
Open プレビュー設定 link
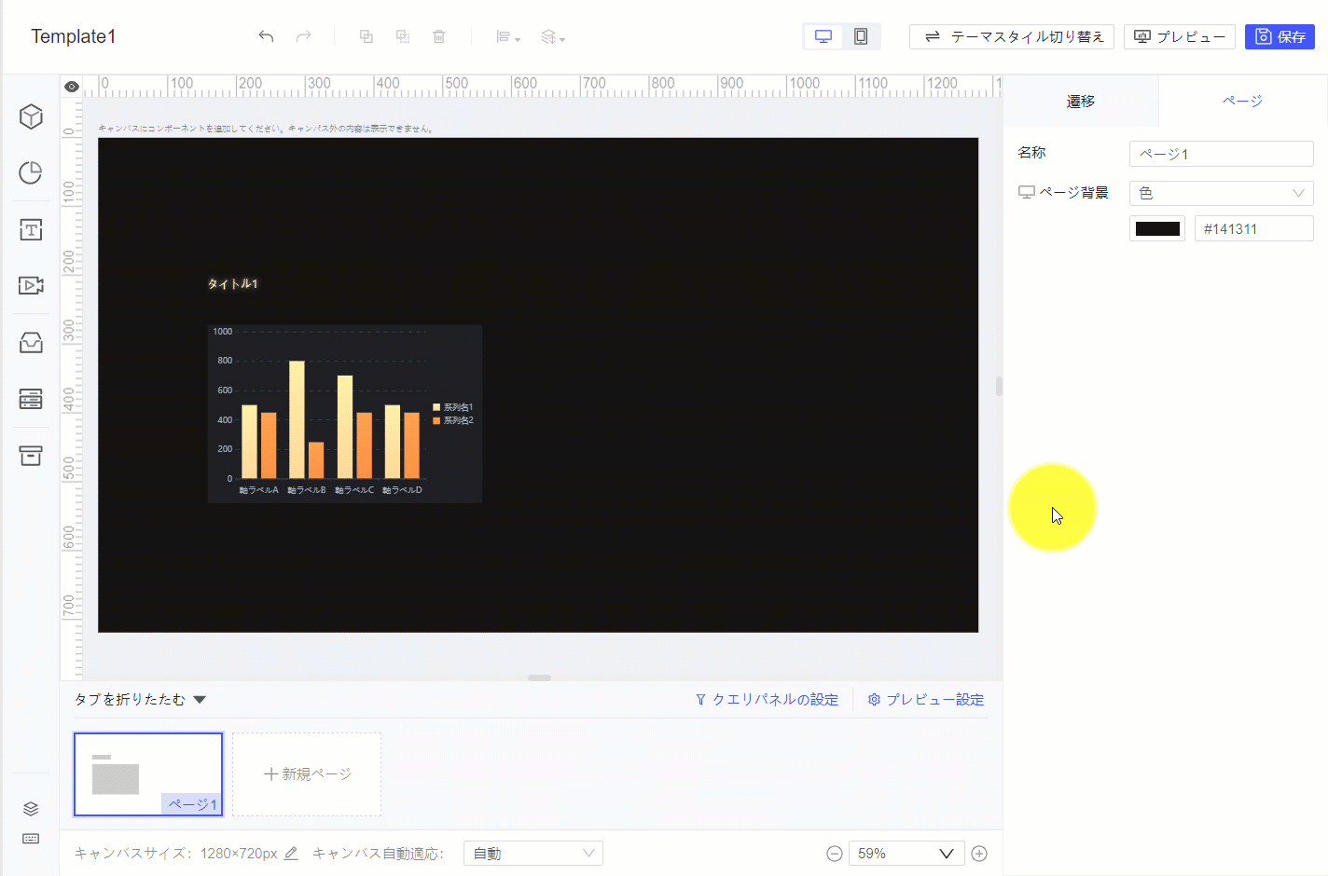click(926, 699)
